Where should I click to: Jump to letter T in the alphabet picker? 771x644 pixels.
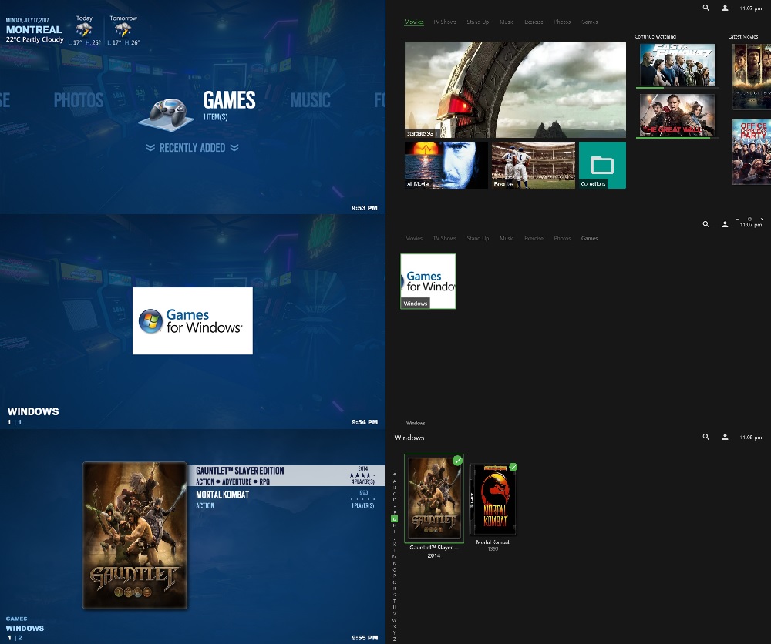coord(394,601)
